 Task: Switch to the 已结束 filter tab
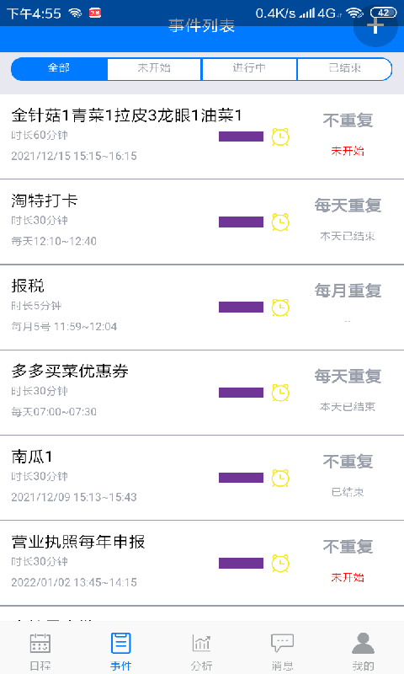coord(345,68)
